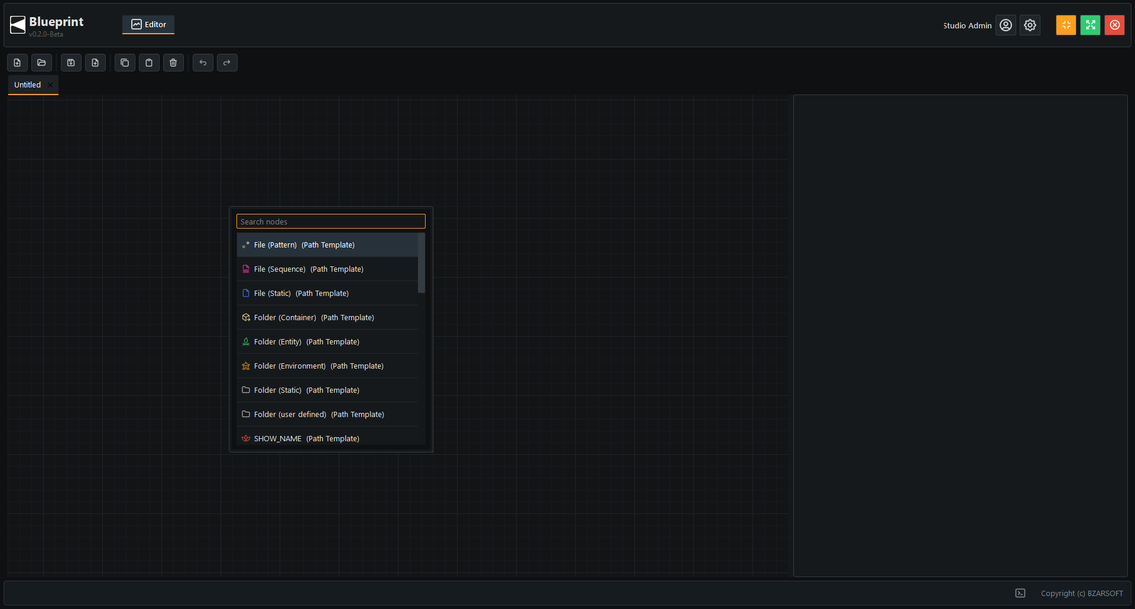The width and height of the screenshot is (1135, 609).
Task: Close the Untitled tab
Action: [x=50, y=85]
